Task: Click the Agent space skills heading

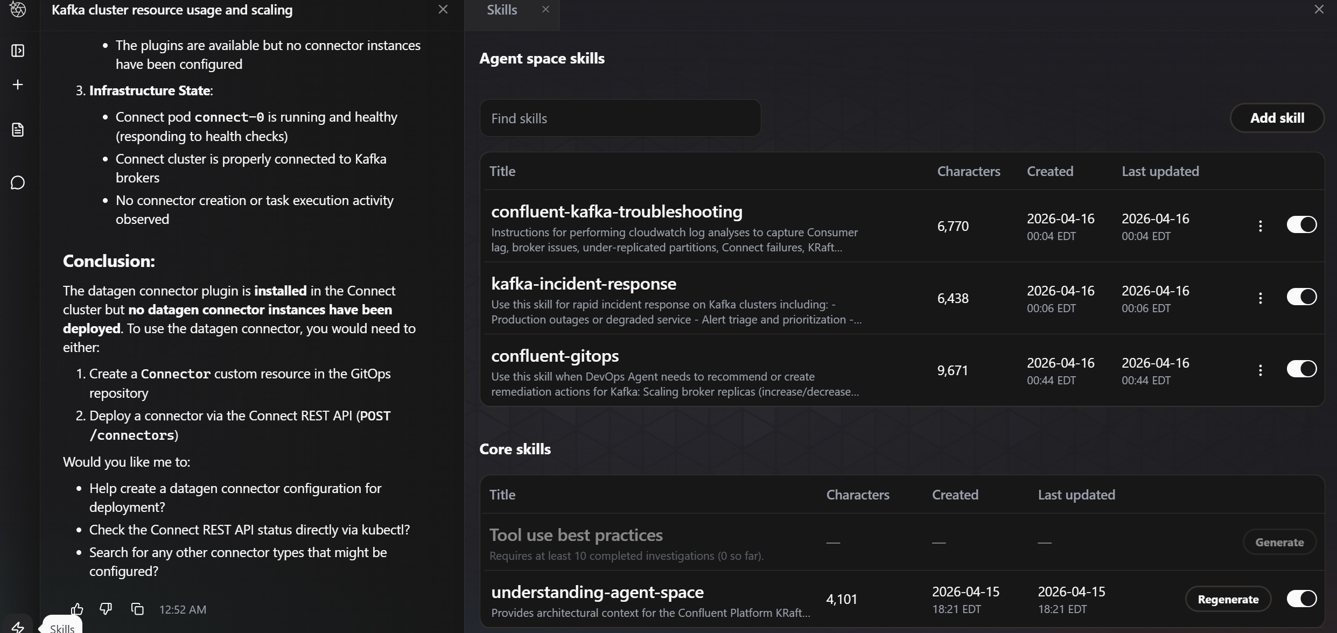Action: pyautogui.click(x=542, y=58)
